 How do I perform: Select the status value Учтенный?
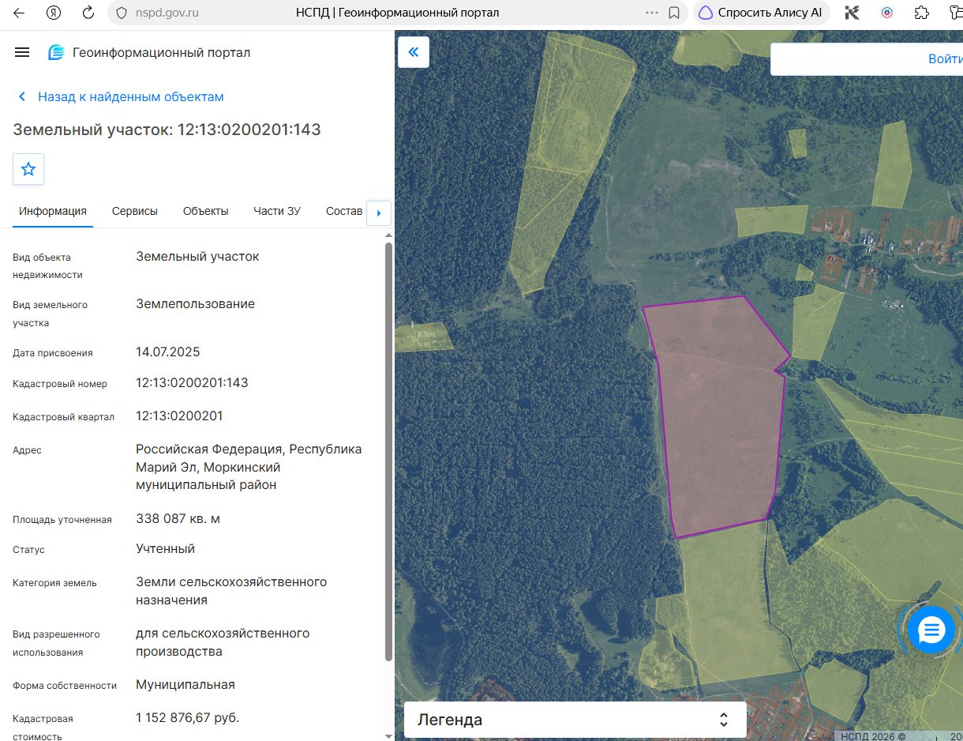tap(165, 548)
